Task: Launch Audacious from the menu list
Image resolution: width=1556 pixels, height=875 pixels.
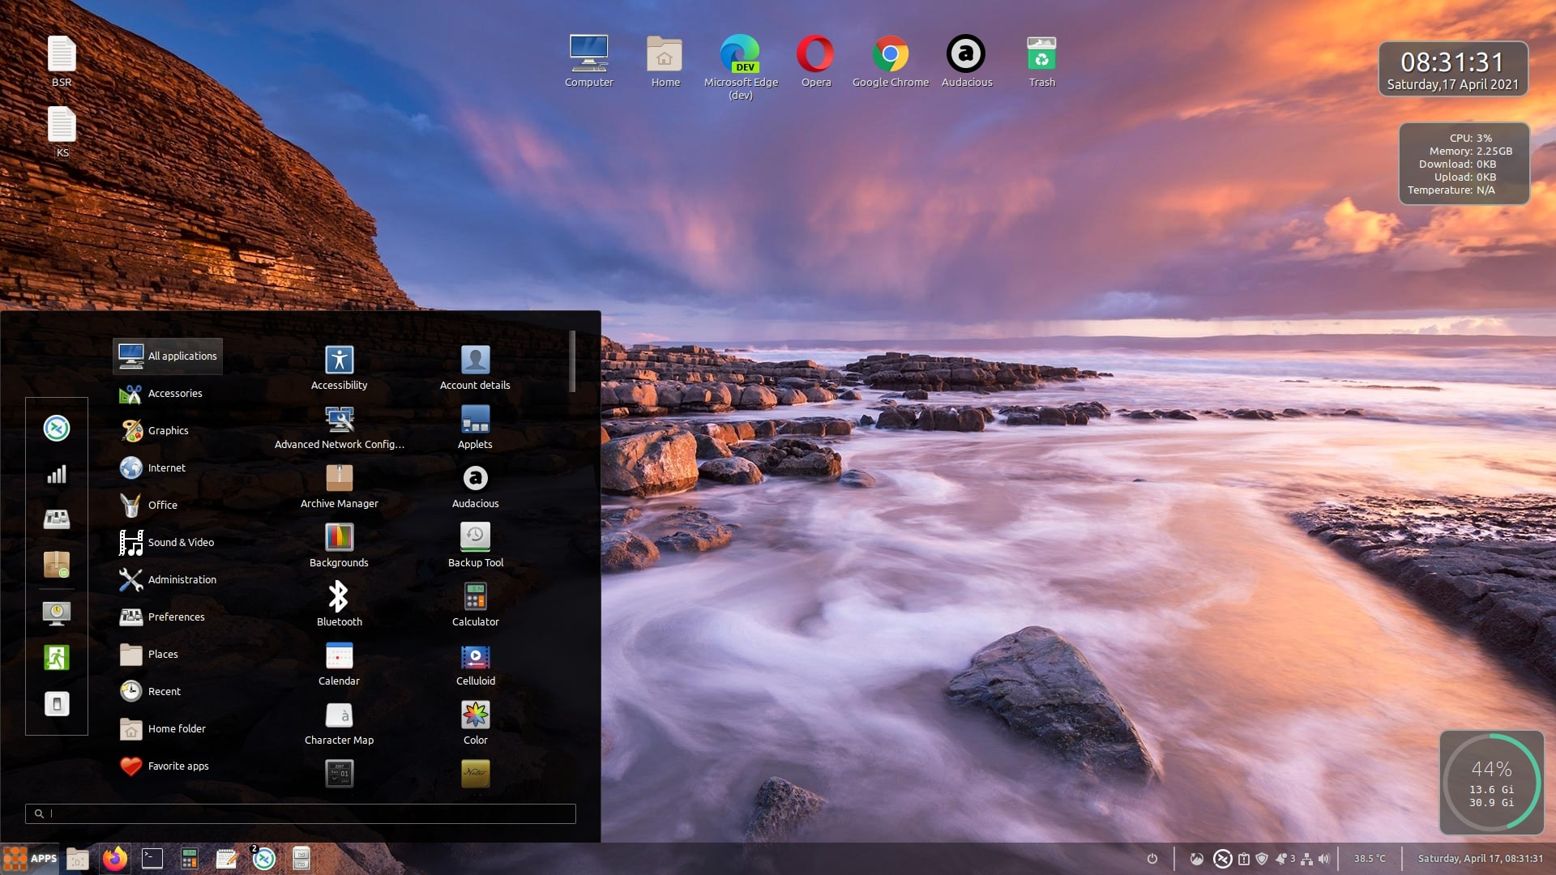Action: tap(475, 486)
